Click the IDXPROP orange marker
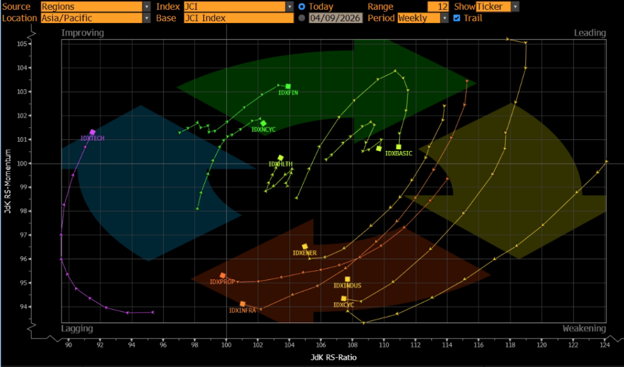 pos(223,276)
